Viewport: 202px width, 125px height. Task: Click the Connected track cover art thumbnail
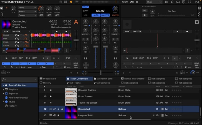71,109
